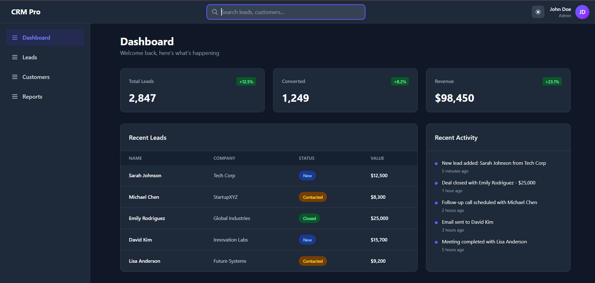
Task: Click the Customers sidebar list icon
Action: tap(15, 77)
